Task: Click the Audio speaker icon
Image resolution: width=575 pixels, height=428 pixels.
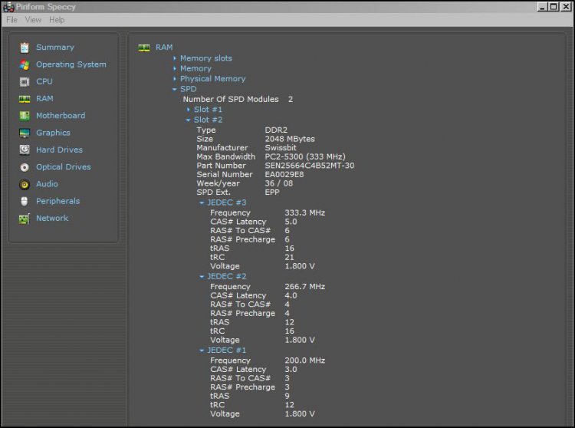Action: (25, 185)
